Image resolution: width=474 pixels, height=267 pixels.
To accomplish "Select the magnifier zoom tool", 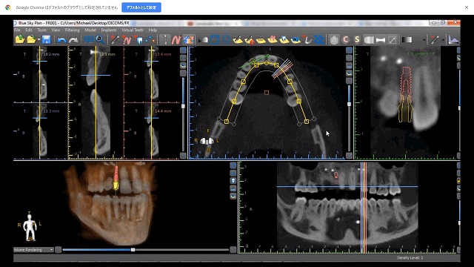I will pos(100,39).
